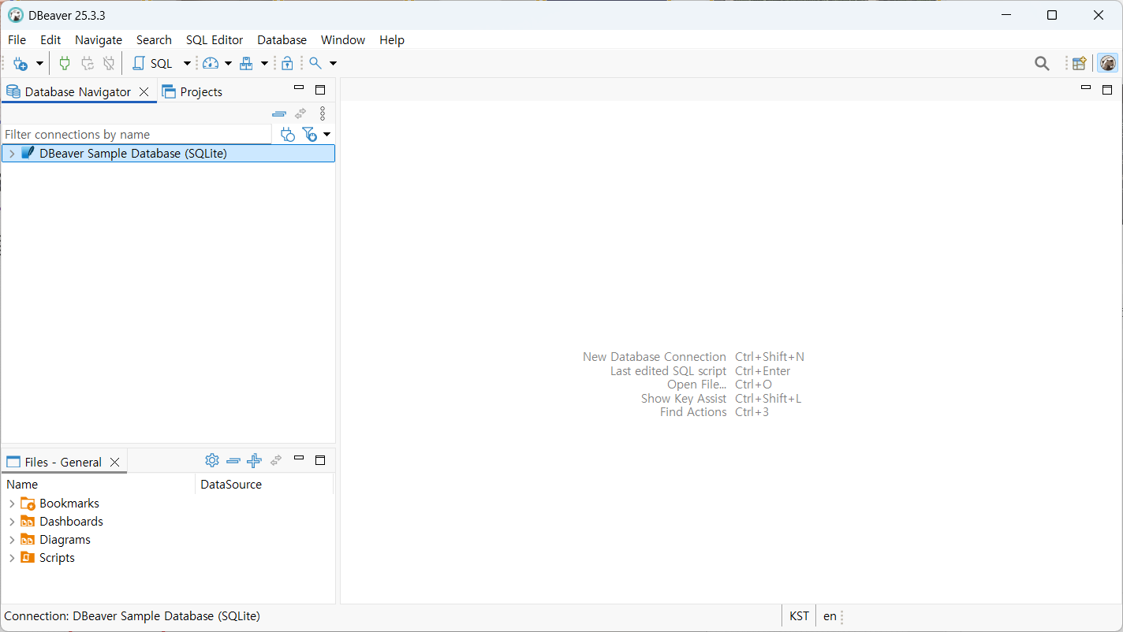
Task: Open the File menu
Action: coord(17,40)
